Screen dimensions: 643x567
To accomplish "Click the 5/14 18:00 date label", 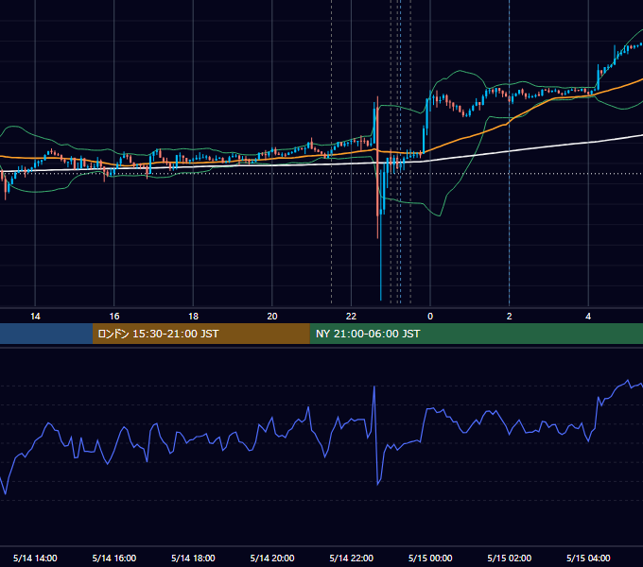I will point(193,558).
